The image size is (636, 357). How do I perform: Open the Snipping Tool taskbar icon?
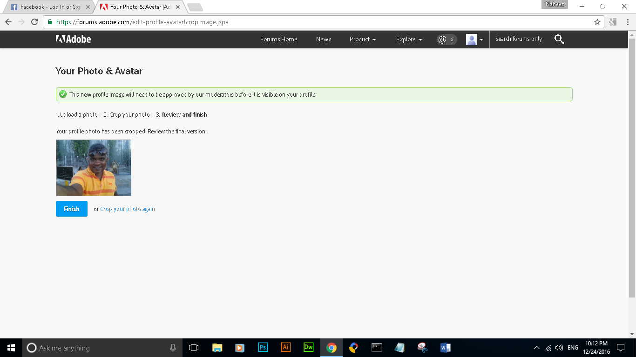[x=422, y=347]
